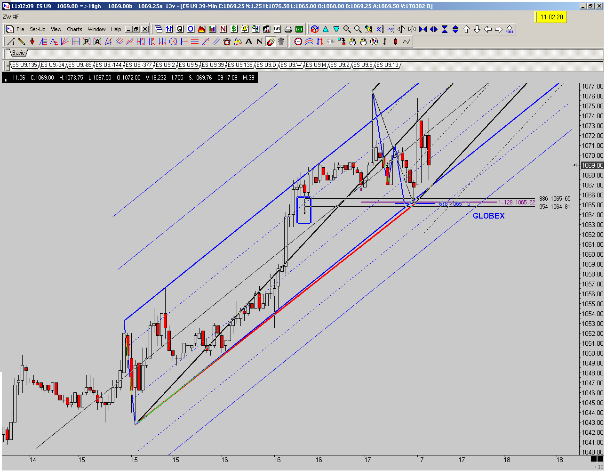The width and height of the screenshot is (606, 471).
Task: Switch to the ES U9.D chart tab
Action: [x=266, y=65]
